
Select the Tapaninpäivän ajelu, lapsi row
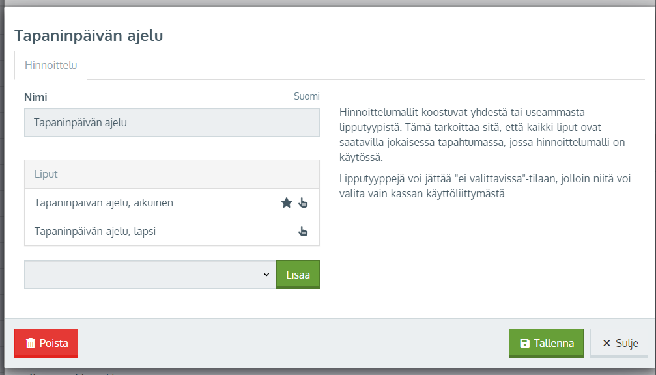pyautogui.click(x=172, y=231)
